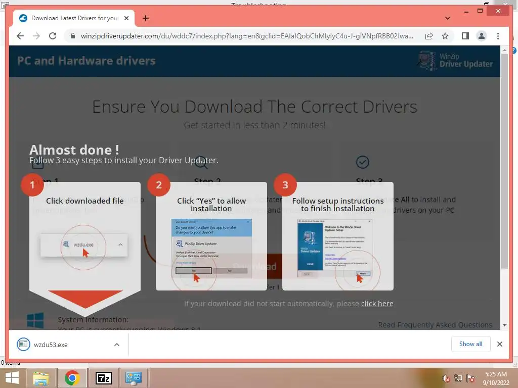This screenshot has height=388, width=518.
Task: Open 7-Zip from the taskbar
Action: click(x=103, y=378)
